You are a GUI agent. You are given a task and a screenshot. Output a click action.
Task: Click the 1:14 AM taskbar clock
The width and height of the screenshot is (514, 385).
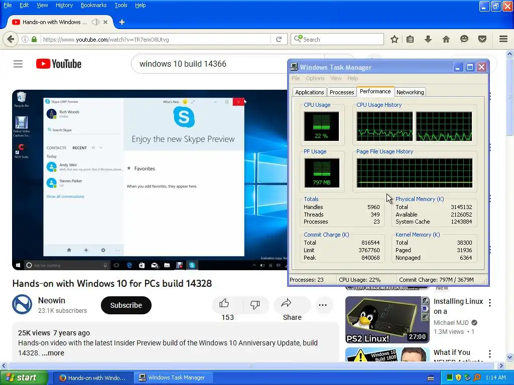click(x=495, y=378)
